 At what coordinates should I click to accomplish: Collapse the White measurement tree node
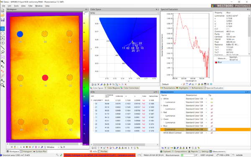161,99
